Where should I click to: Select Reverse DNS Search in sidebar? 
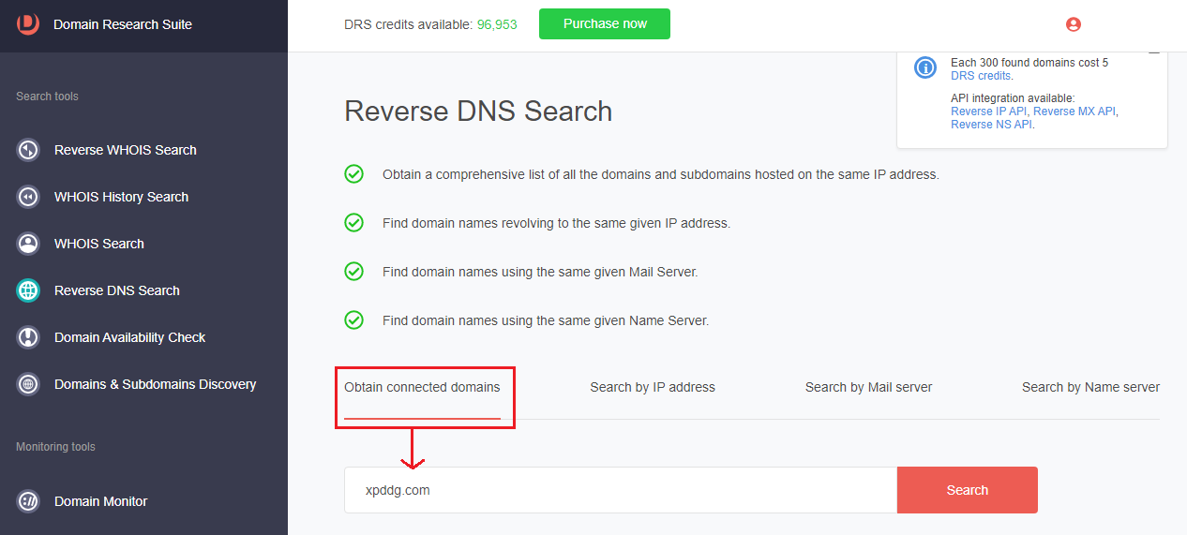point(117,290)
